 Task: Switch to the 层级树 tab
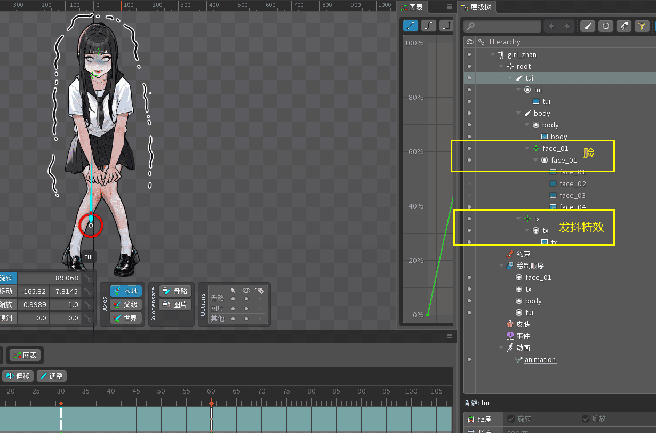(476, 7)
